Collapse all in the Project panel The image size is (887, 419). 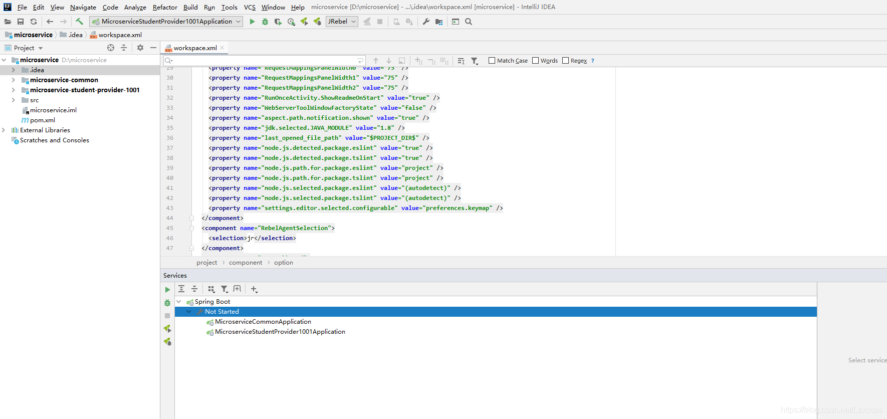[124, 48]
